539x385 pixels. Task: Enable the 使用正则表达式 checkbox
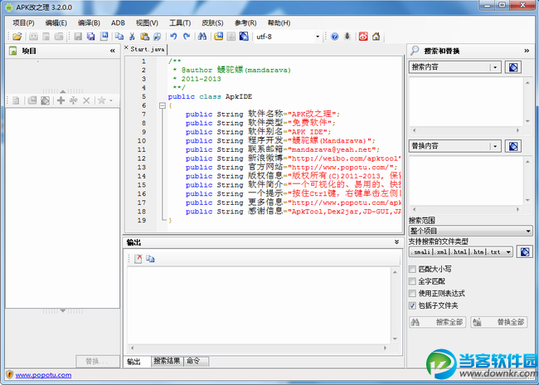pos(412,294)
